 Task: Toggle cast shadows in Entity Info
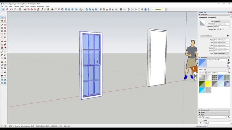(223, 30)
